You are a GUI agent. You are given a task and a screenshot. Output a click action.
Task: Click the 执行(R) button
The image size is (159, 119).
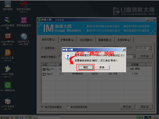(127, 107)
